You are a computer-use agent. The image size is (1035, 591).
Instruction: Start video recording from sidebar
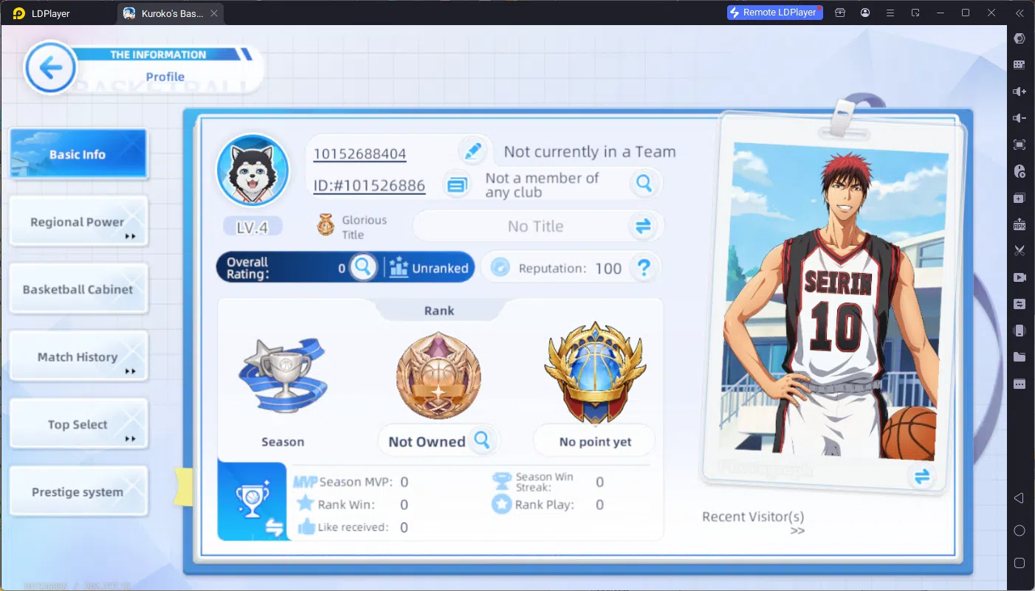[1019, 277]
